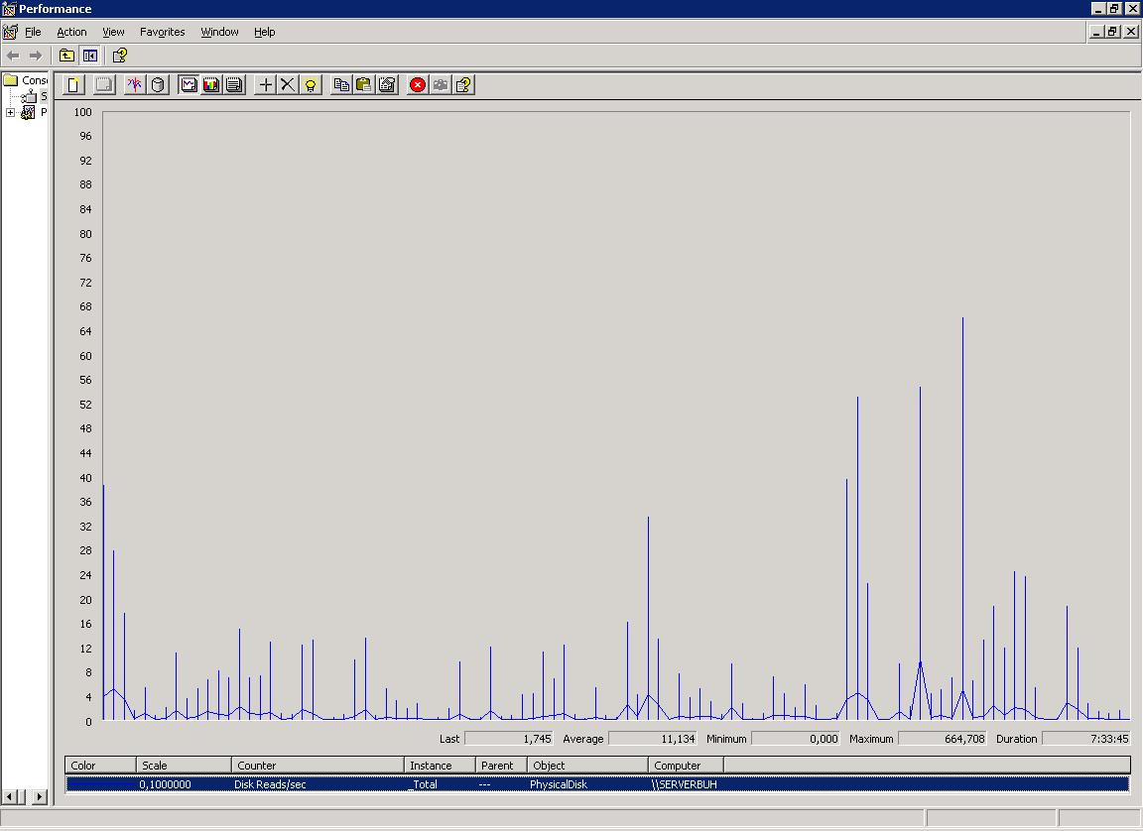Paste counter list from the toolbar
The height and width of the screenshot is (831, 1143).
click(364, 85)
